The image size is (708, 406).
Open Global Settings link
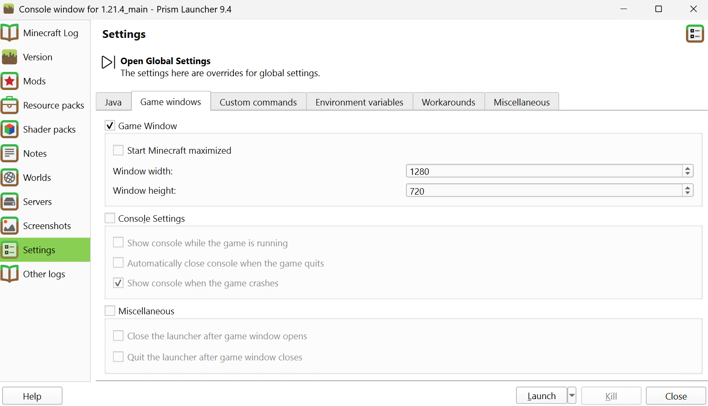[165, 61]
